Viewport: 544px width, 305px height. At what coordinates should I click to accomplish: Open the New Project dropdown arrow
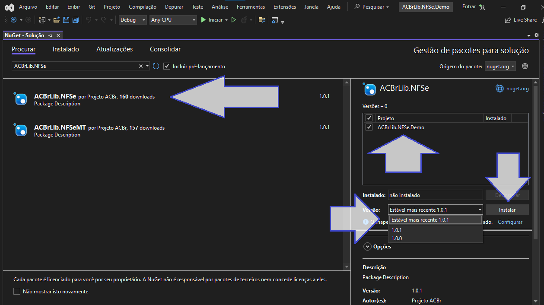point(49,20)
